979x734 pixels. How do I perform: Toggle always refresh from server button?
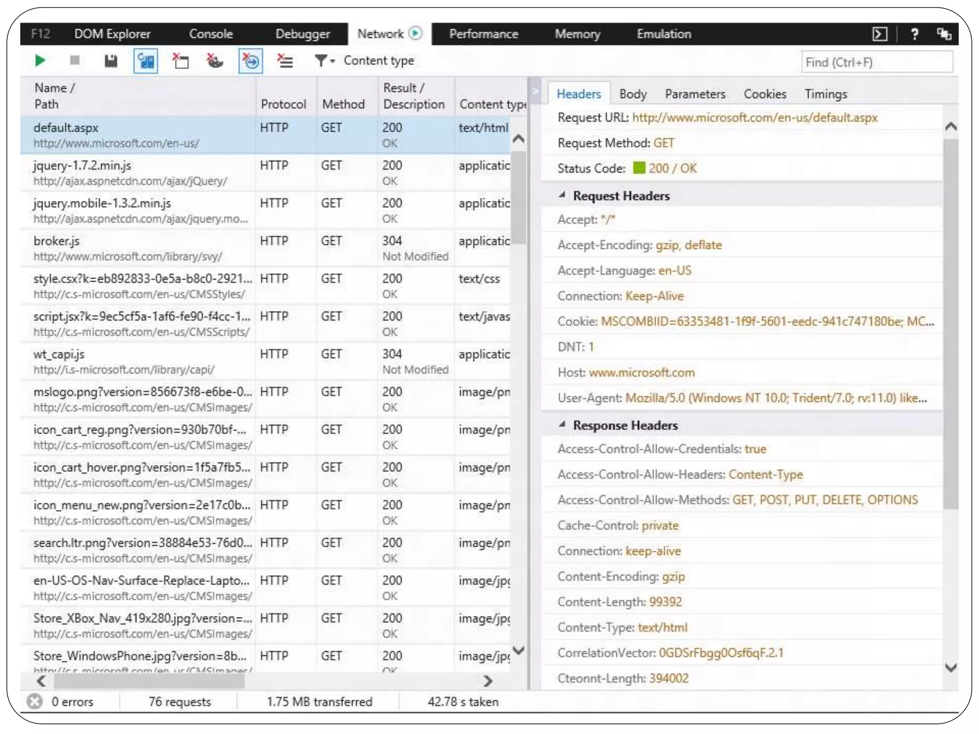tap(146, 61)
